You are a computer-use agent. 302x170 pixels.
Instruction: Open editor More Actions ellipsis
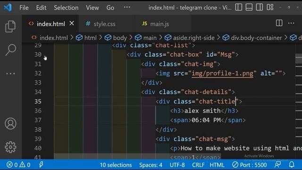click(x=291, y=23)
